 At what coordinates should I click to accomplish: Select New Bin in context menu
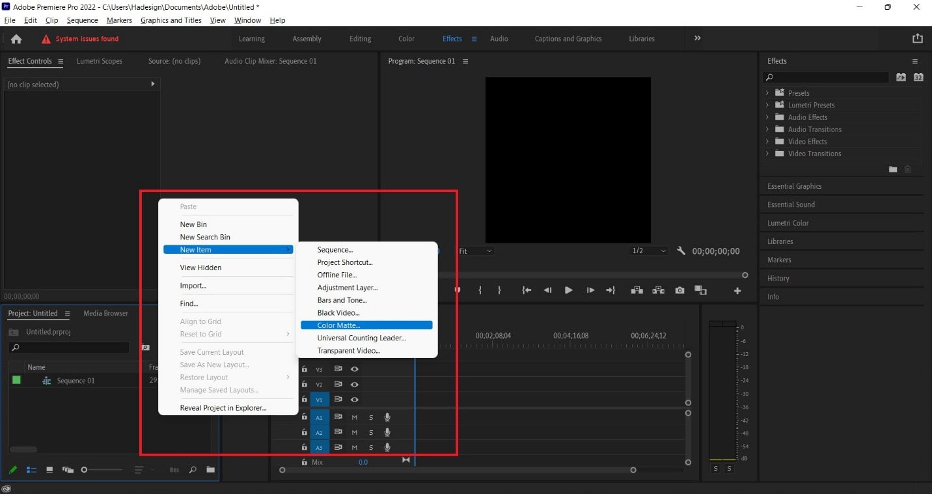pos(193,225)
